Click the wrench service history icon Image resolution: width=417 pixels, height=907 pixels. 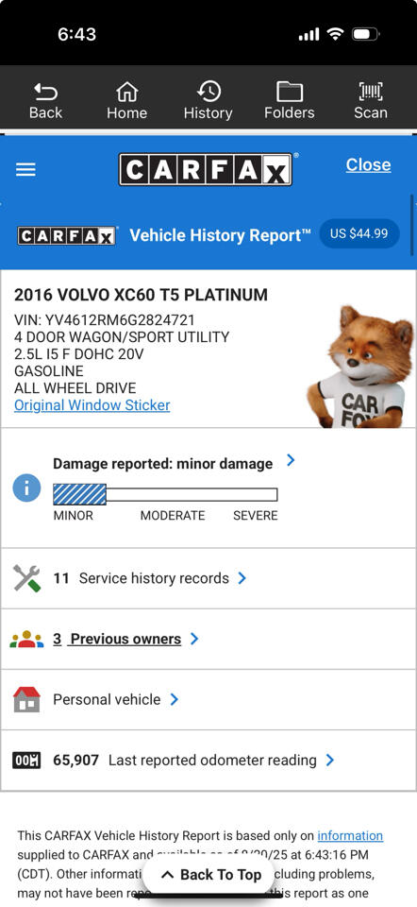[26, 578]
